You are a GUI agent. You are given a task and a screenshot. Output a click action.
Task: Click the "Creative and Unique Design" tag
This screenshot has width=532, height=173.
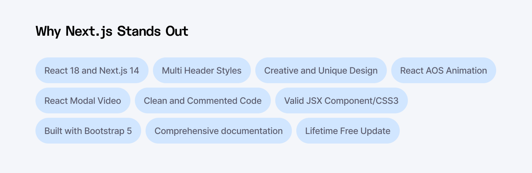[x=321, y=70]
